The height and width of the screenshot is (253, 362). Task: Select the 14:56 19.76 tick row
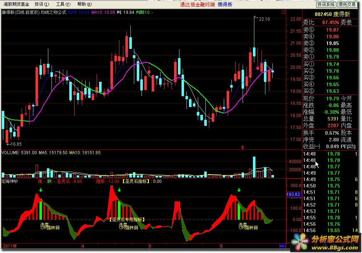pos(330,224)
